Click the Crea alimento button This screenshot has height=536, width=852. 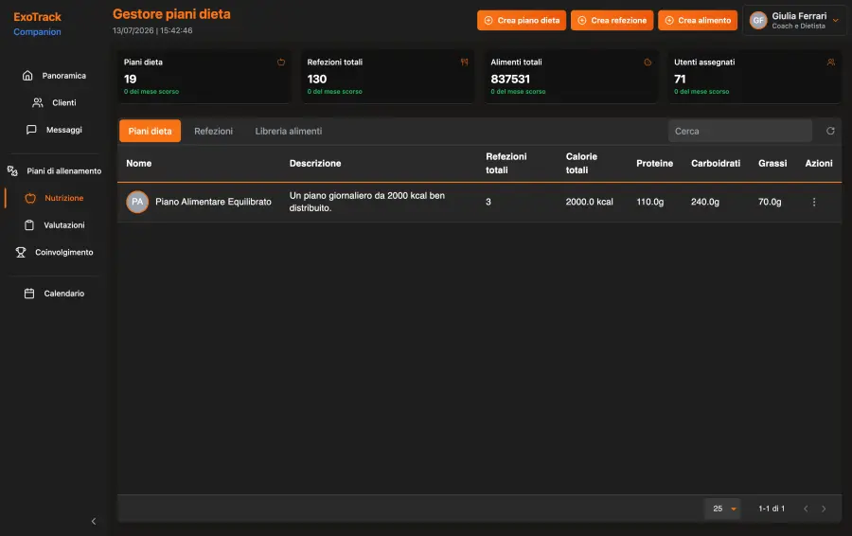click(698, 21)
